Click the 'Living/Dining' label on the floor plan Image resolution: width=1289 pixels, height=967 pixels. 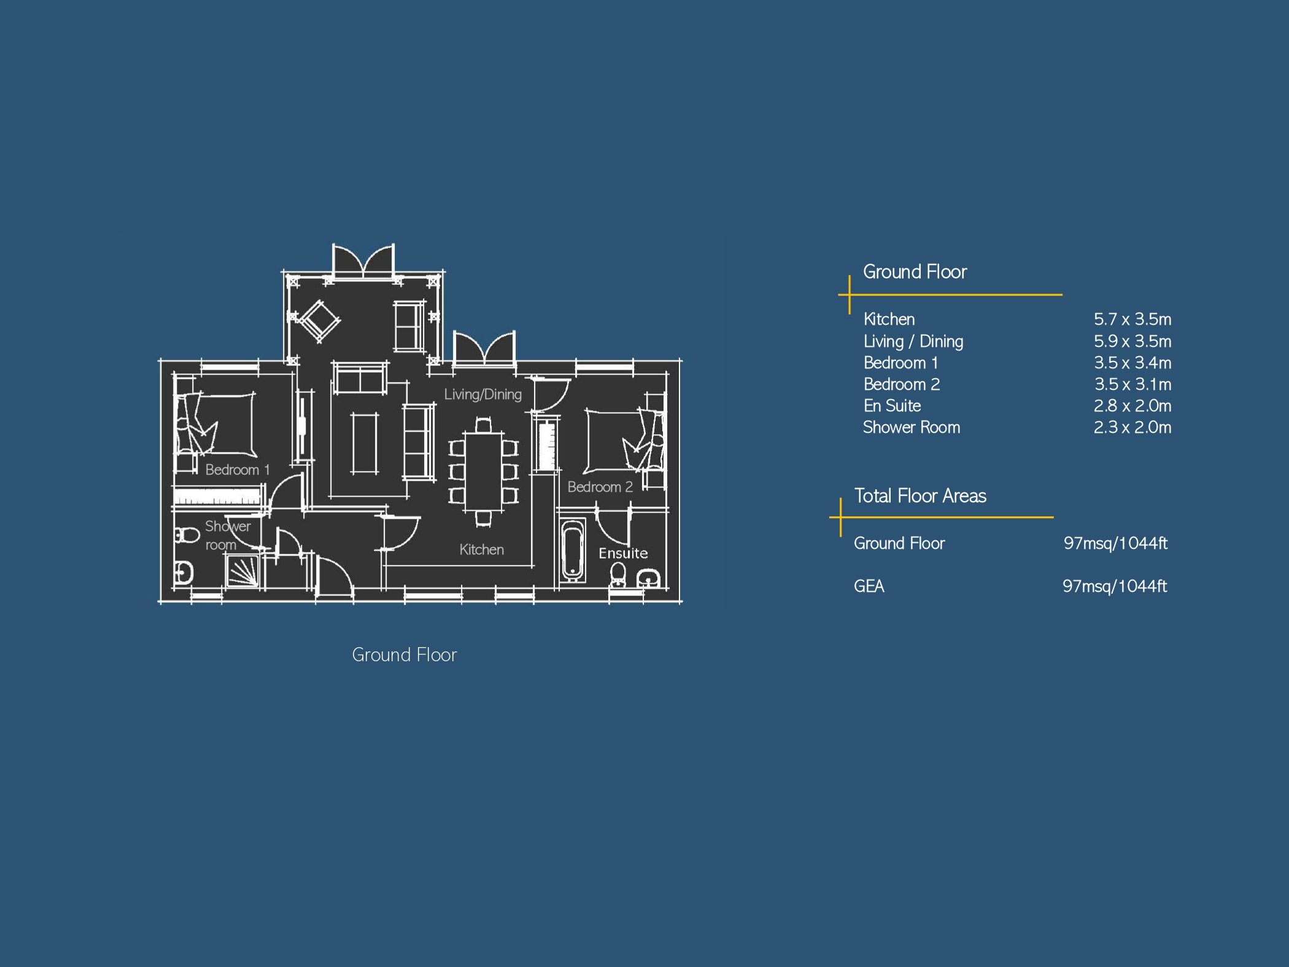[483, 395]
